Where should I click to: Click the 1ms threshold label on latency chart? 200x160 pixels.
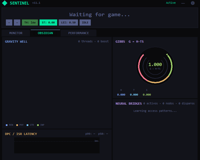click(96, 141)
